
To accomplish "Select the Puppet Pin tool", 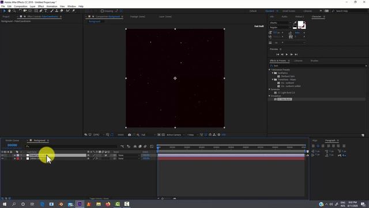I will click(73, 11).
